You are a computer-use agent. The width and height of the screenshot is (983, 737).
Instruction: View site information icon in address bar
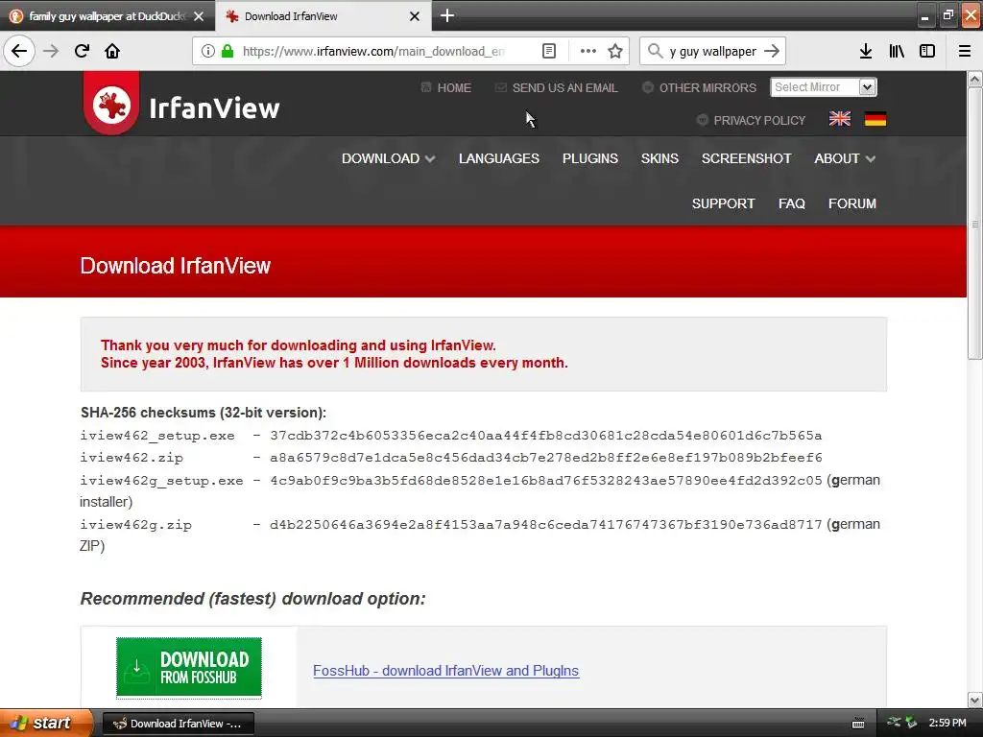(x=208, y=51)
